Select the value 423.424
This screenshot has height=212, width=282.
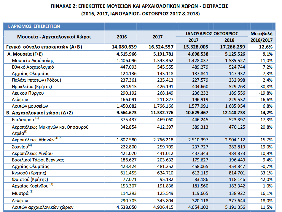tap(128, 166)
